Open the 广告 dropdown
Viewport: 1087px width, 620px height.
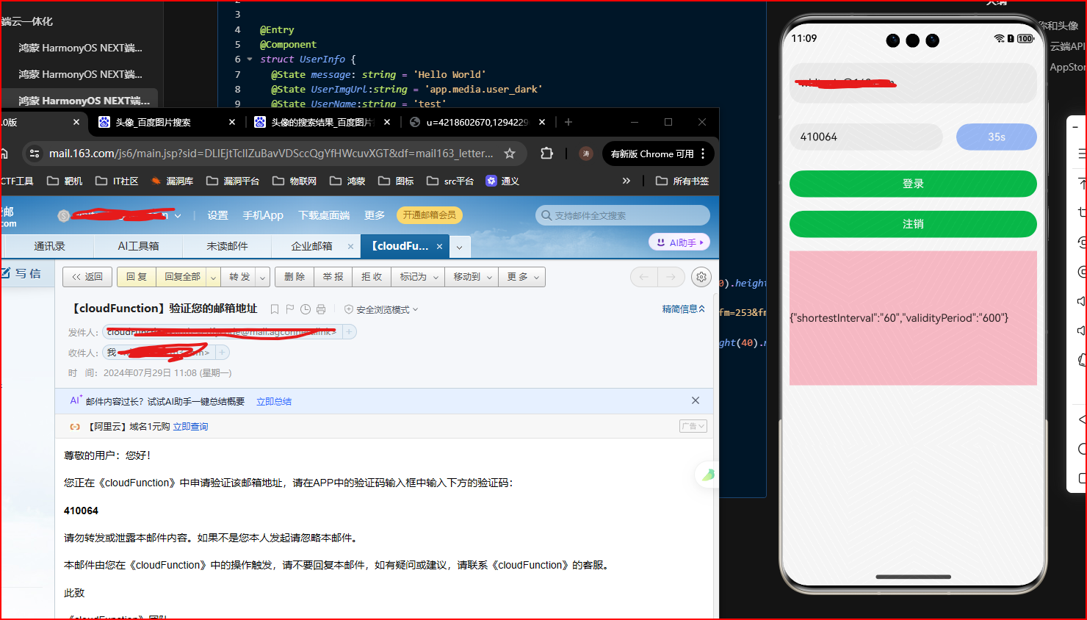coord(693,426)
